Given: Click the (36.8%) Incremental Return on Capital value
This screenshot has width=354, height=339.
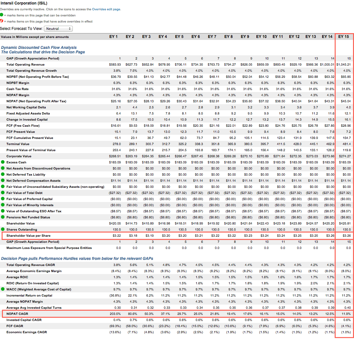Looking at the screenshot, I should click(x=115, y=296).
